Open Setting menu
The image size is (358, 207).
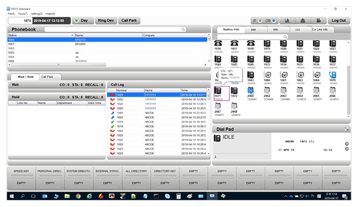click(x=37, y=14)
